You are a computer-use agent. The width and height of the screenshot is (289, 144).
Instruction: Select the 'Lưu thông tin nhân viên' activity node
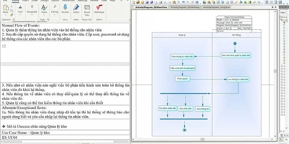click(238, 79)
